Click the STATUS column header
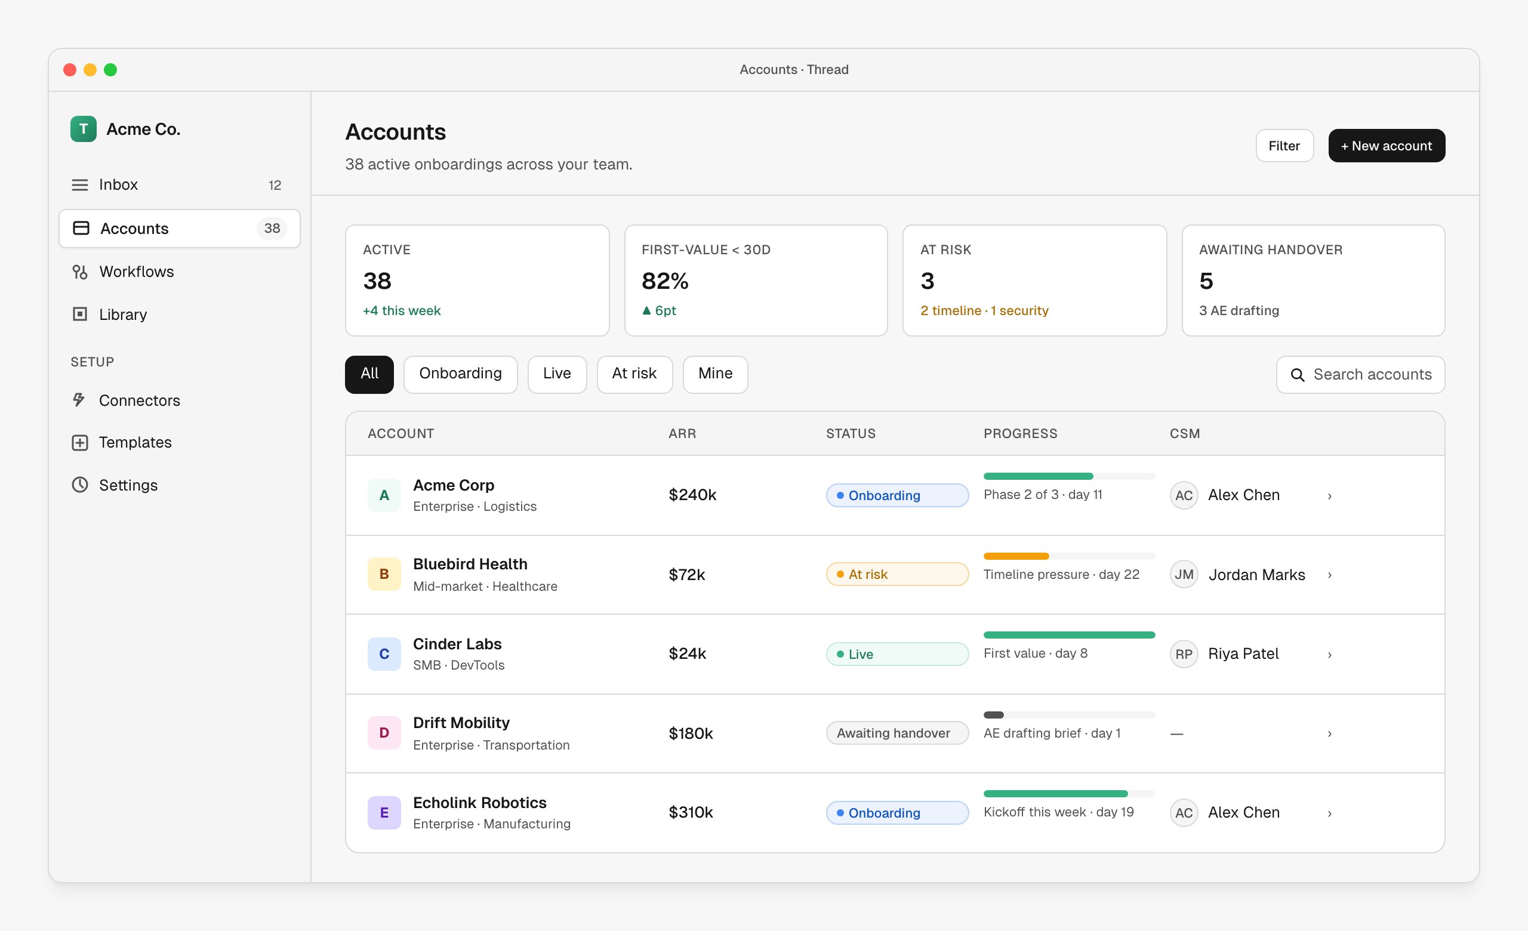The image size is (1528, 931). point(850,433)
